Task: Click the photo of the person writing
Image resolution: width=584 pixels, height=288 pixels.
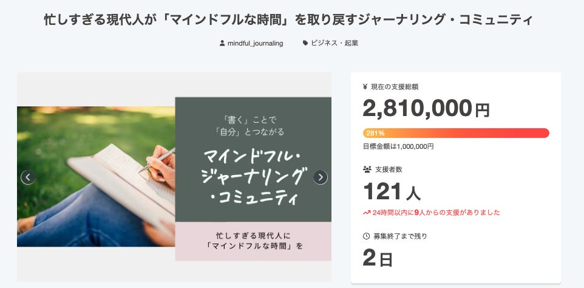Action: (x=96, y=177)
